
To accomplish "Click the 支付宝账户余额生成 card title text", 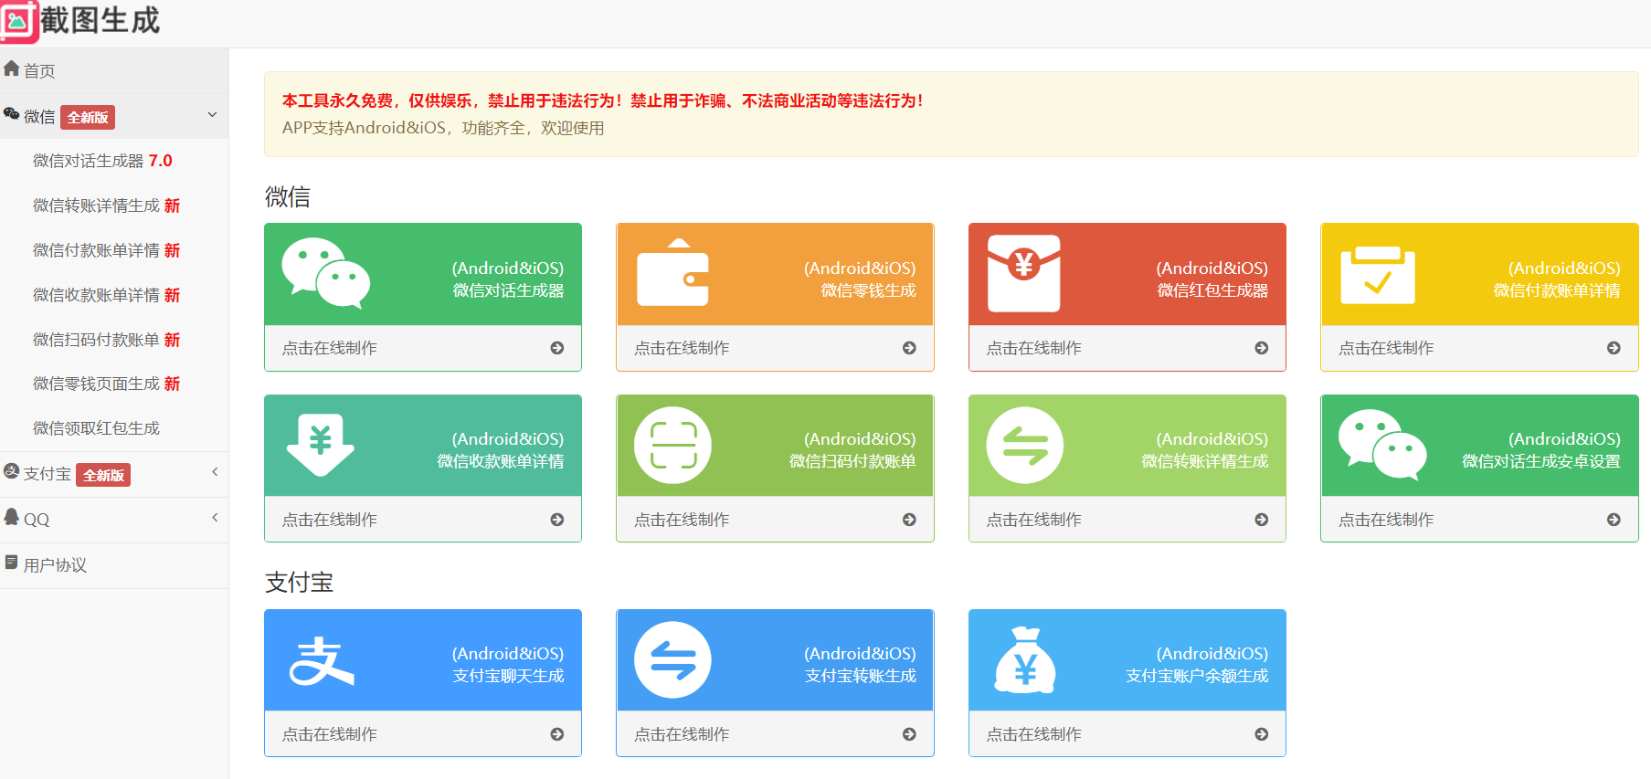I will 1197,676.
